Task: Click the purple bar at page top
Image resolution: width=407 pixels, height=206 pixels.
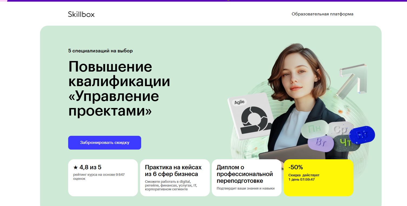Action: (203, 1)
